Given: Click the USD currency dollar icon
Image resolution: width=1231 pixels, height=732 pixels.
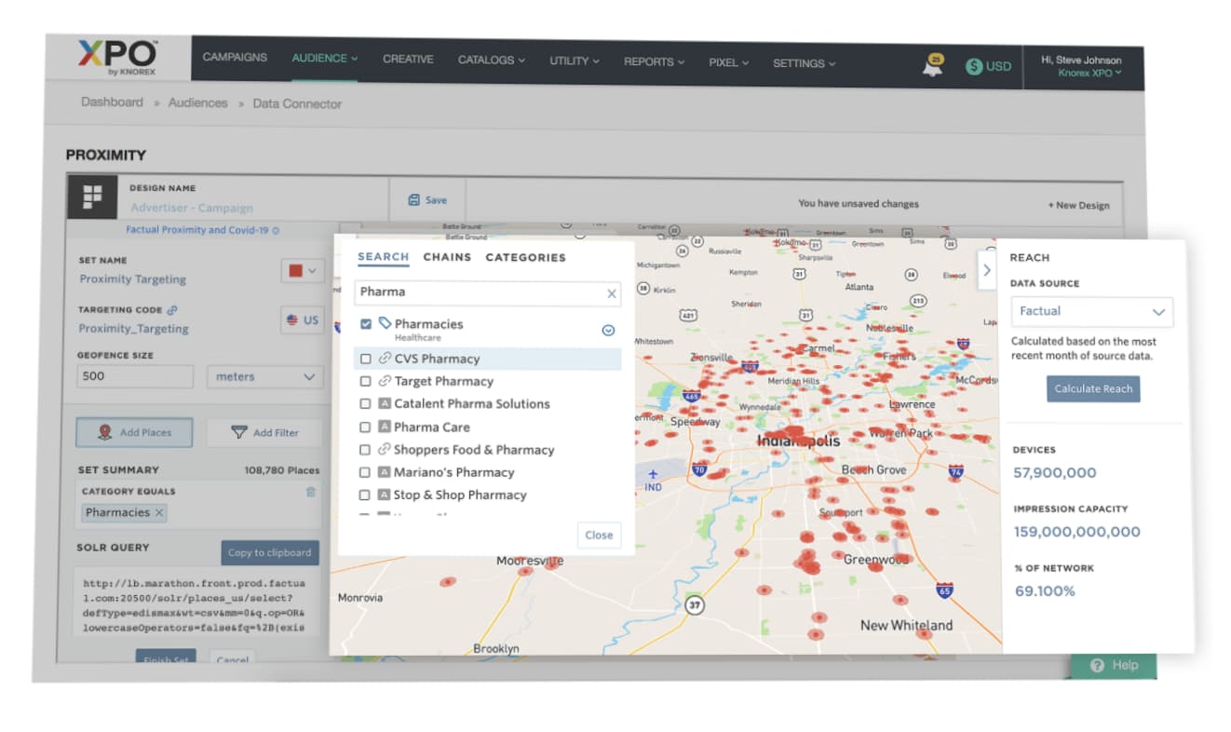Looking at the screenshot, I should 974,66.
